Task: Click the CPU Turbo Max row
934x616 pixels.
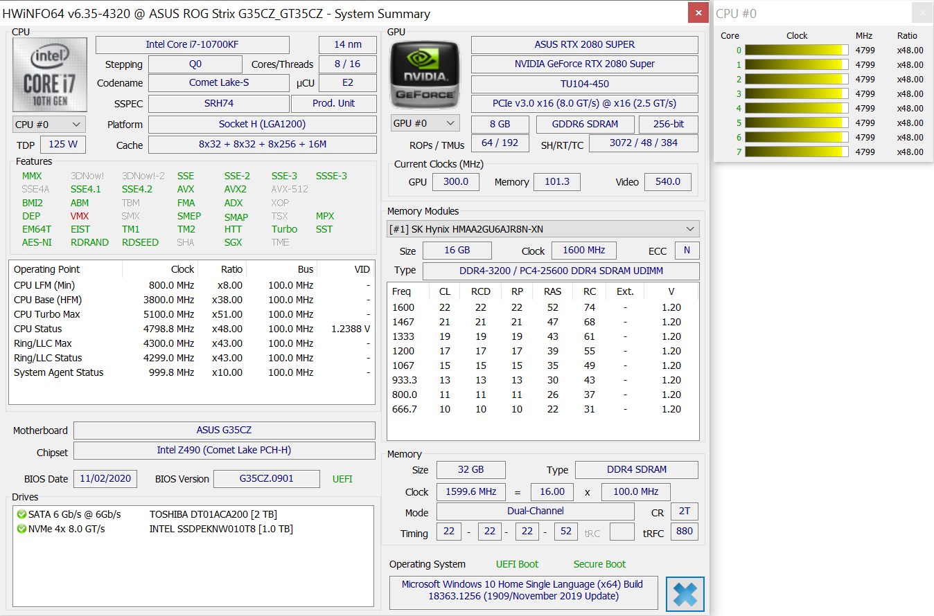Action: [x=191, y=314]
